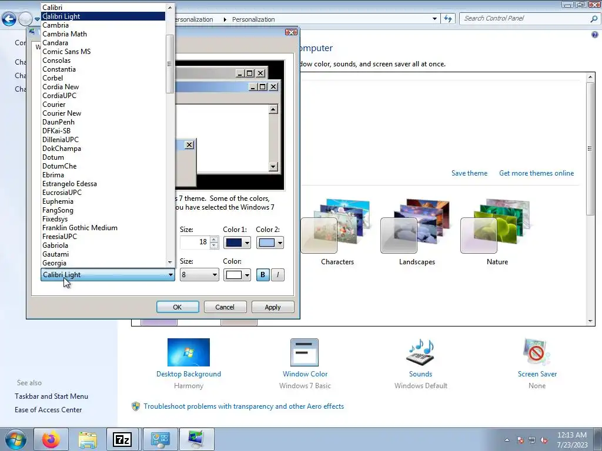Click the refresh button beside the address bar
602x451 pixels.
[448, 18]
